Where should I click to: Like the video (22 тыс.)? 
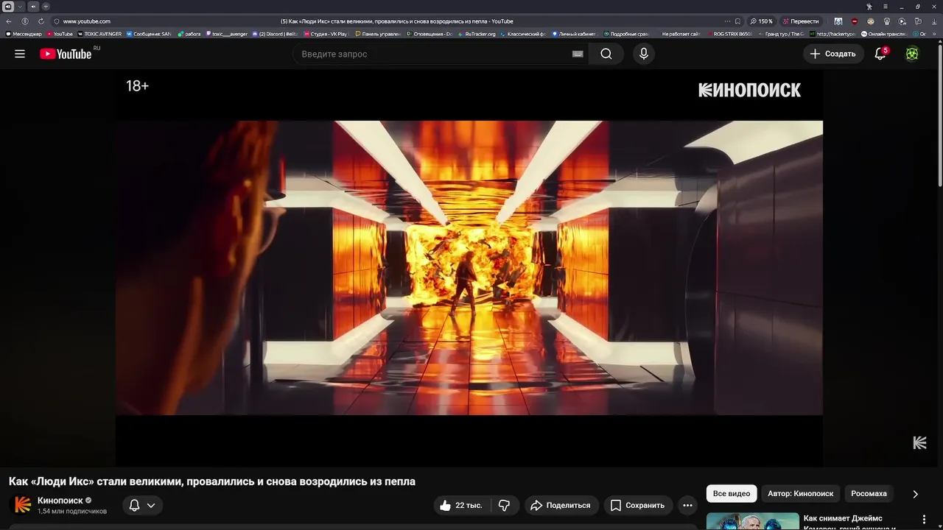click(x=460, y=505)
